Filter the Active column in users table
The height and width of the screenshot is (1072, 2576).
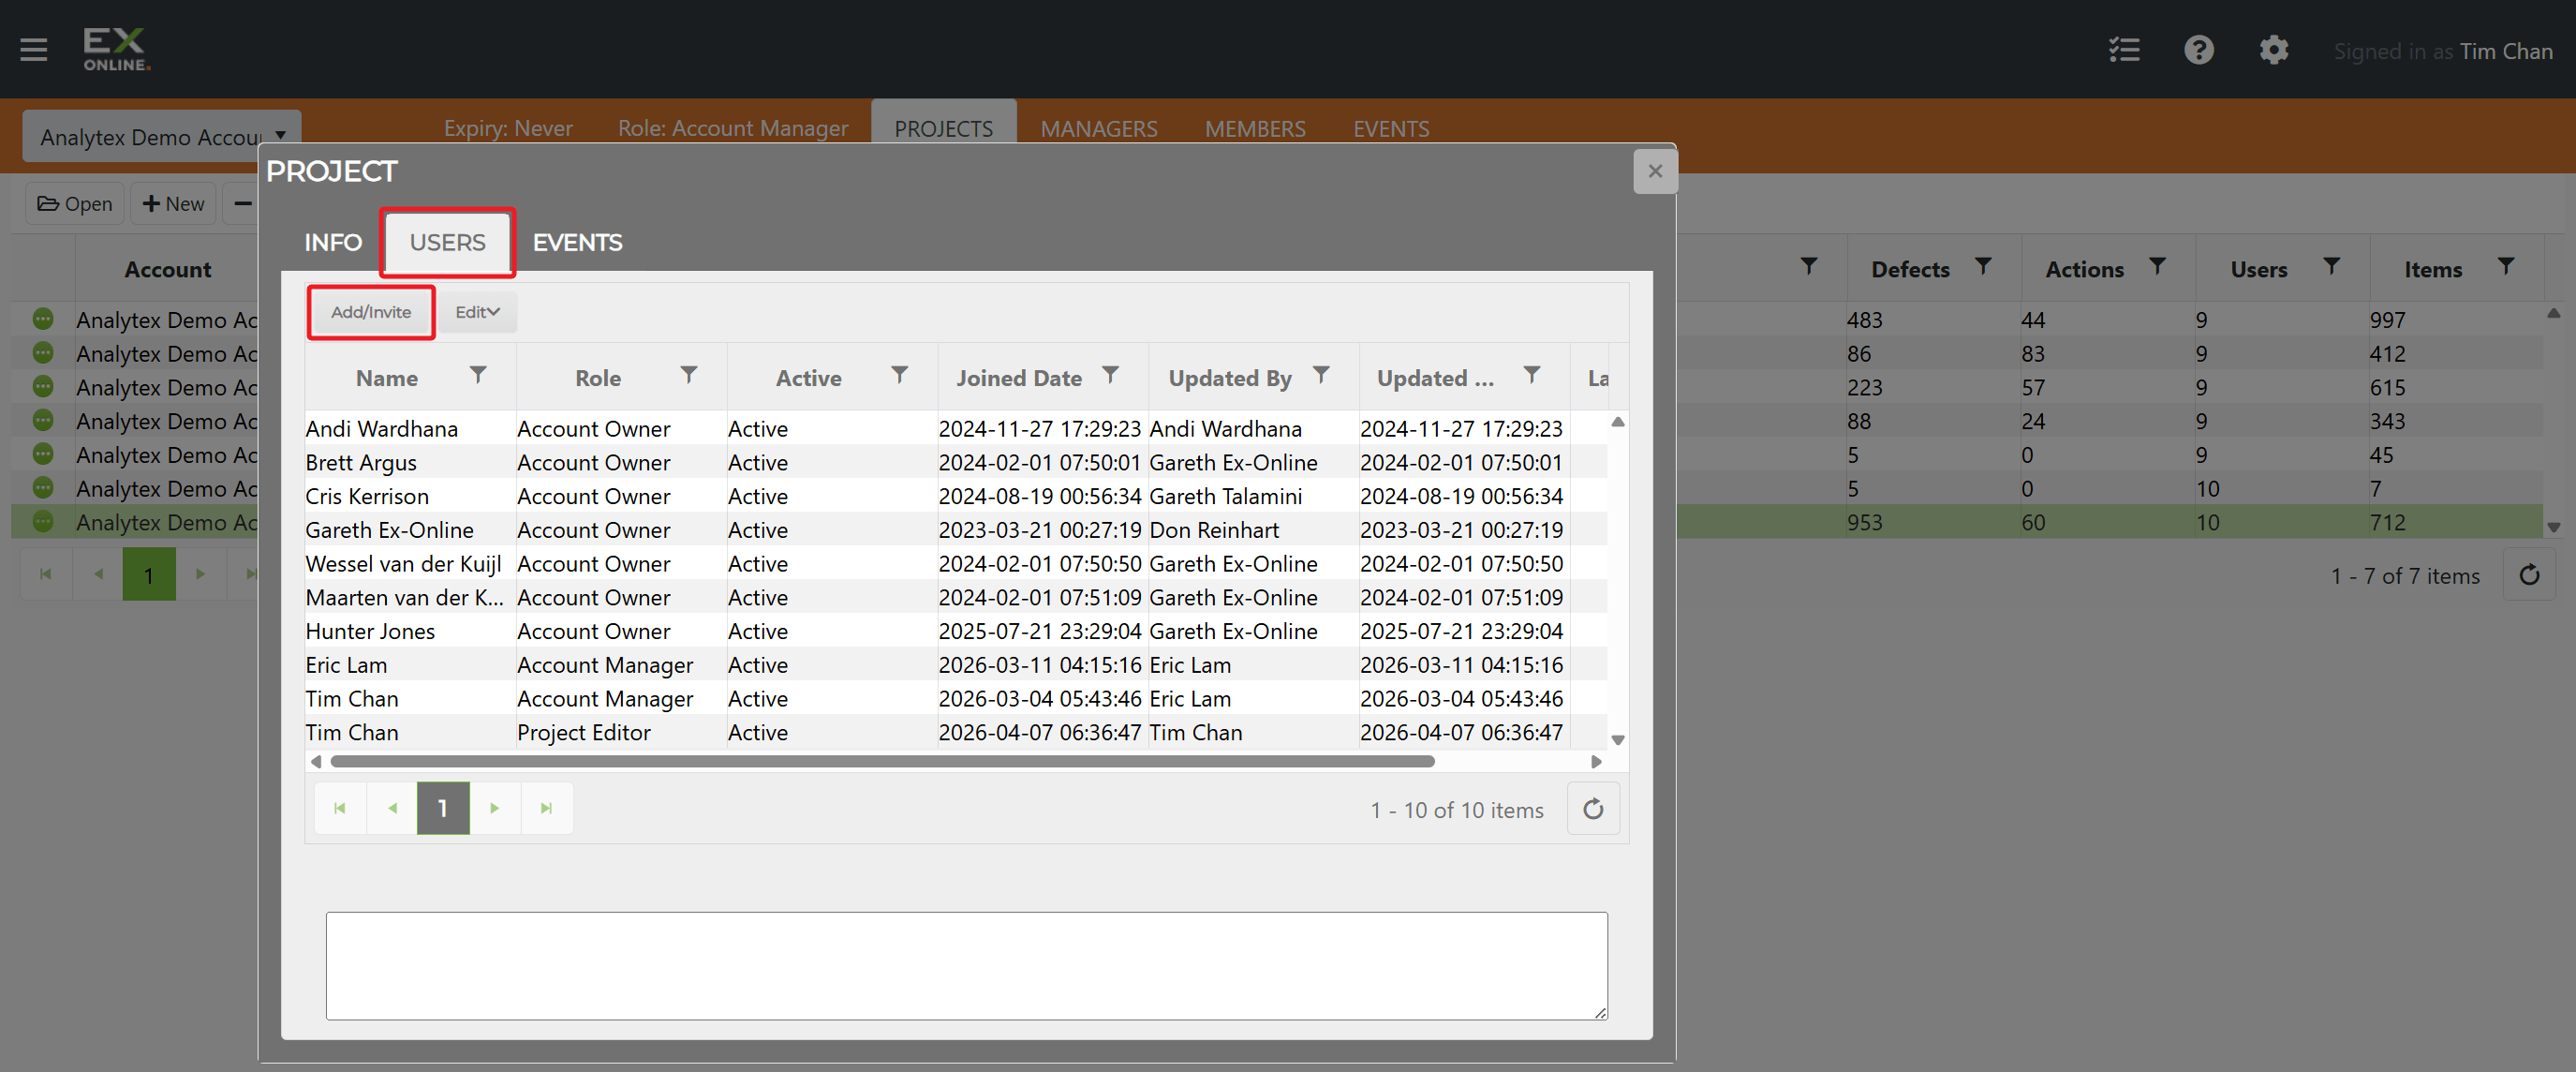(x=900, y=375)
